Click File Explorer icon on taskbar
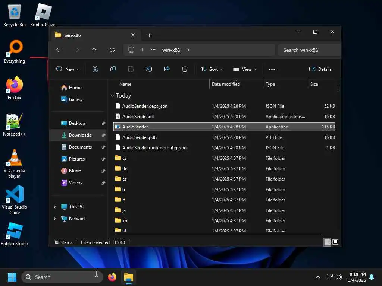 [129, 277]
